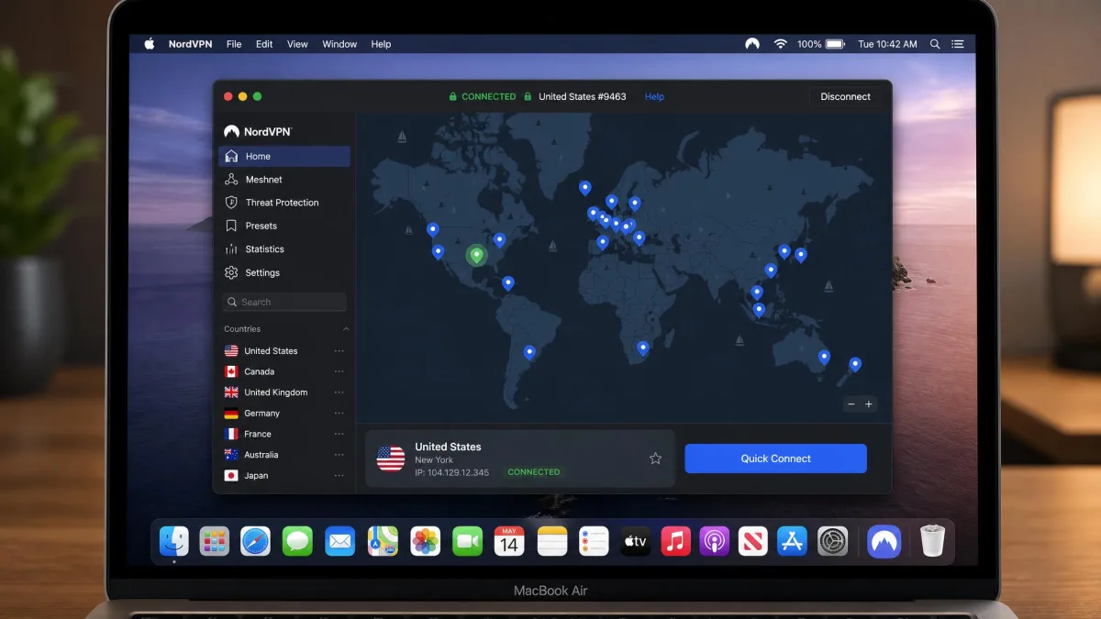Screen dimensions: 1101x619
Task: Open the Apple menu
Action: tap(149, 44)
